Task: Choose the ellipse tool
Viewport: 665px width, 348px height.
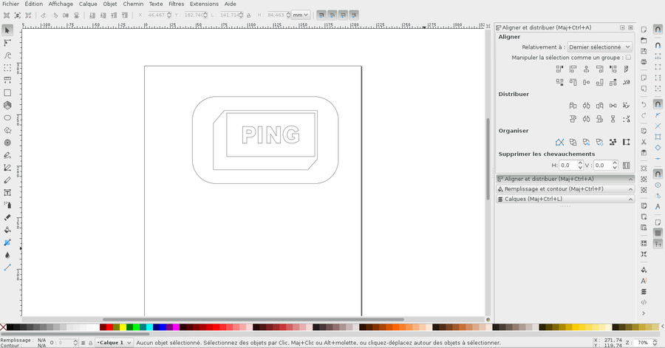Action: coord(7,117)
